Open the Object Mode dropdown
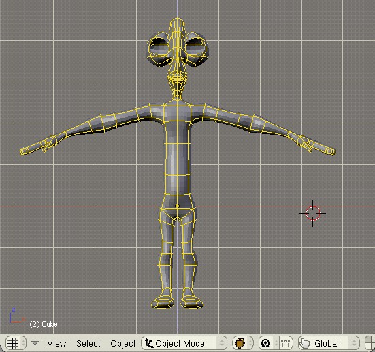 (x=184, y=343)
